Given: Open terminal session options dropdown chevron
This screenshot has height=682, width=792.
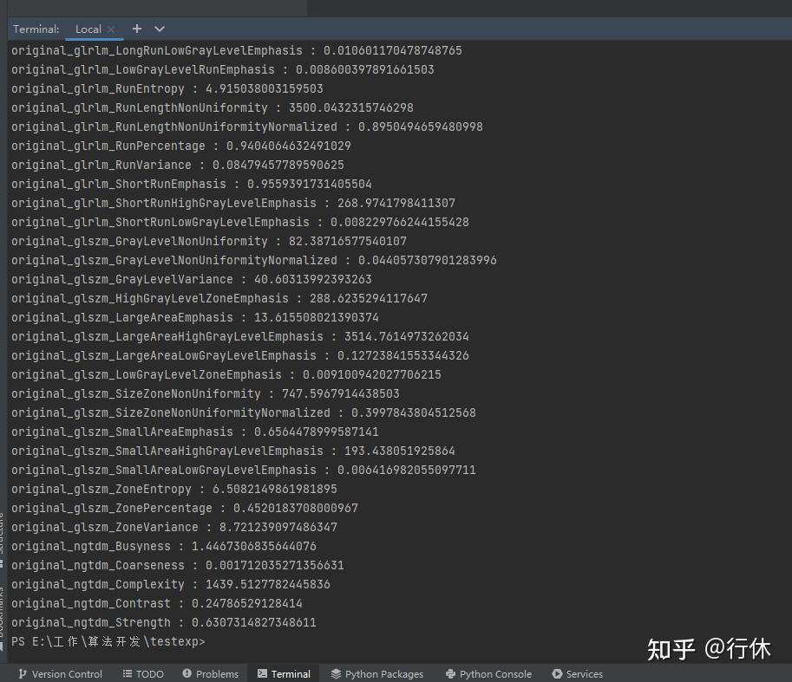Looking at the screenshot, I should 160,29.
